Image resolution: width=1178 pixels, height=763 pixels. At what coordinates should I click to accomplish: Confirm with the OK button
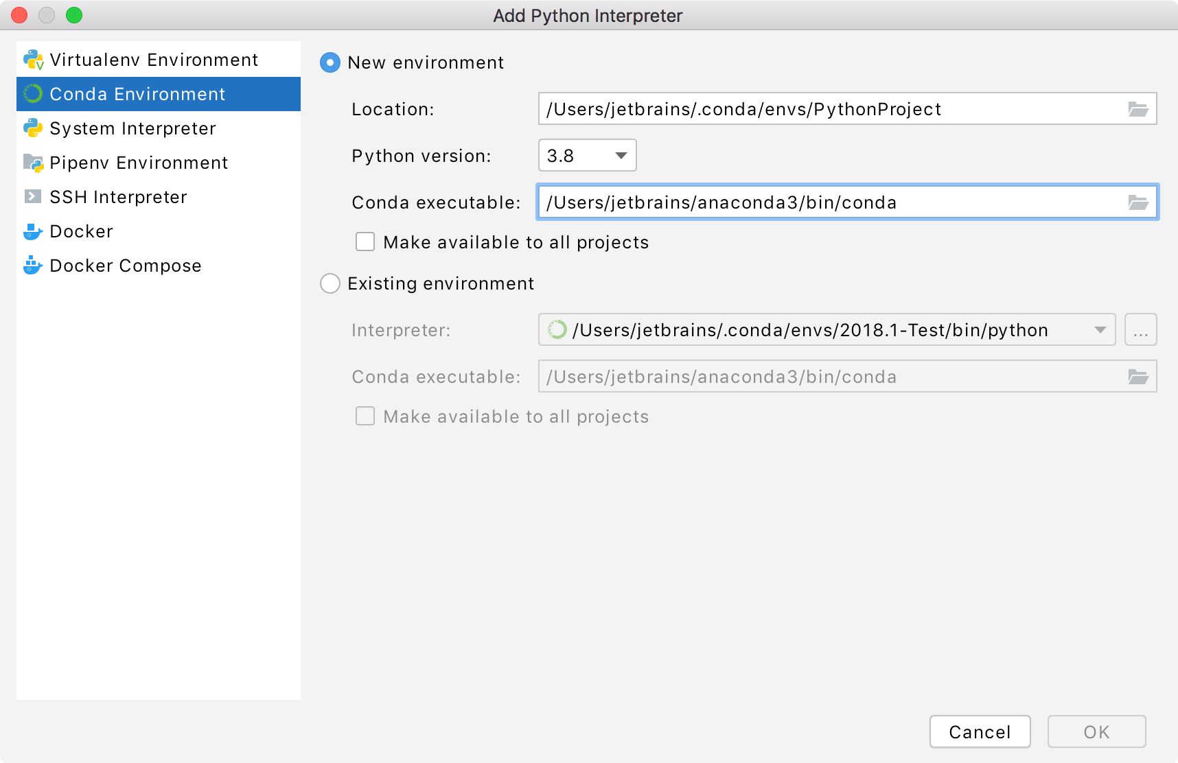pos(1096,731)
